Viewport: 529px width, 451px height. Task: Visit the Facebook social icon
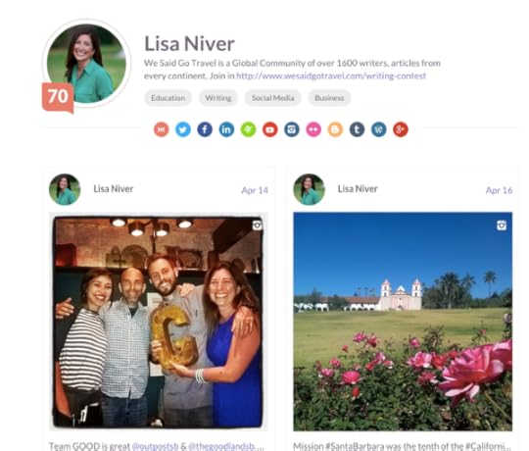[205, 129]
